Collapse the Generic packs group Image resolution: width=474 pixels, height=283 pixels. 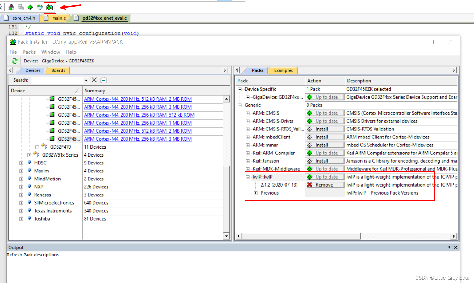coord(240,105)
